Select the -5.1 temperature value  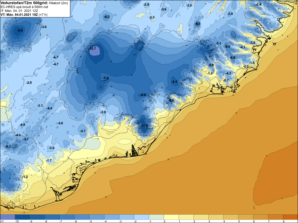pos(218,43)
